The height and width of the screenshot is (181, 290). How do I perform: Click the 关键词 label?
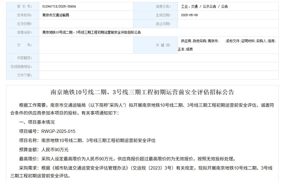(x=163, y=45)
